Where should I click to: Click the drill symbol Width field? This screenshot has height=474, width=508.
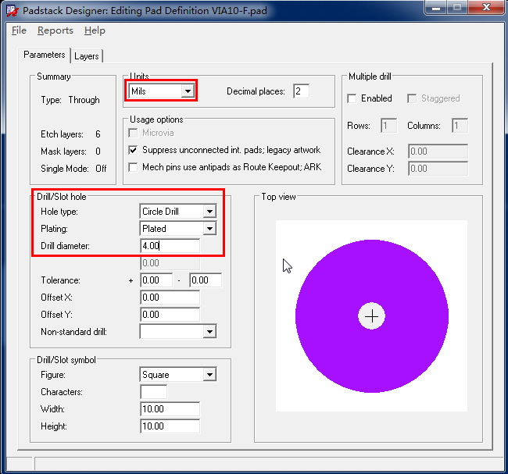170,409
